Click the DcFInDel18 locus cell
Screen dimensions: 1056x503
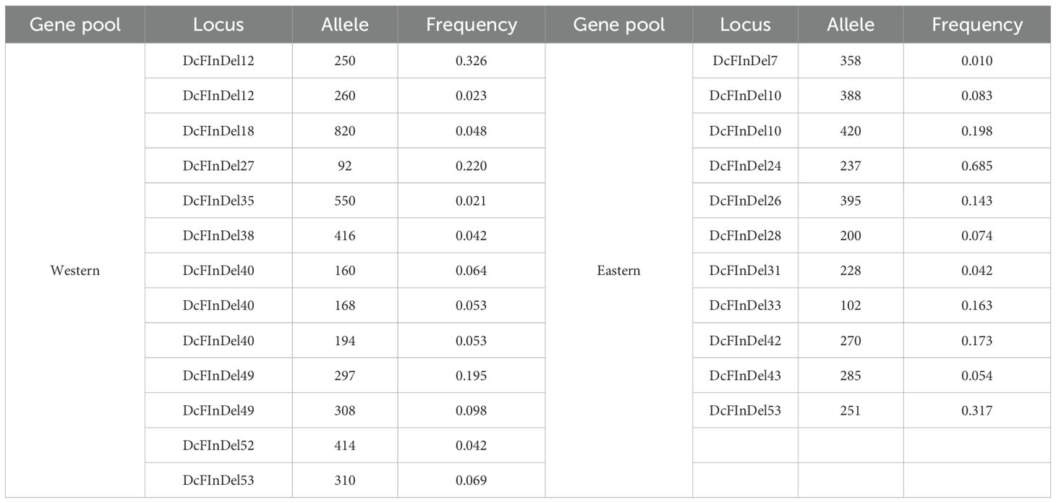pyautogui.click(x=218, y=131)
